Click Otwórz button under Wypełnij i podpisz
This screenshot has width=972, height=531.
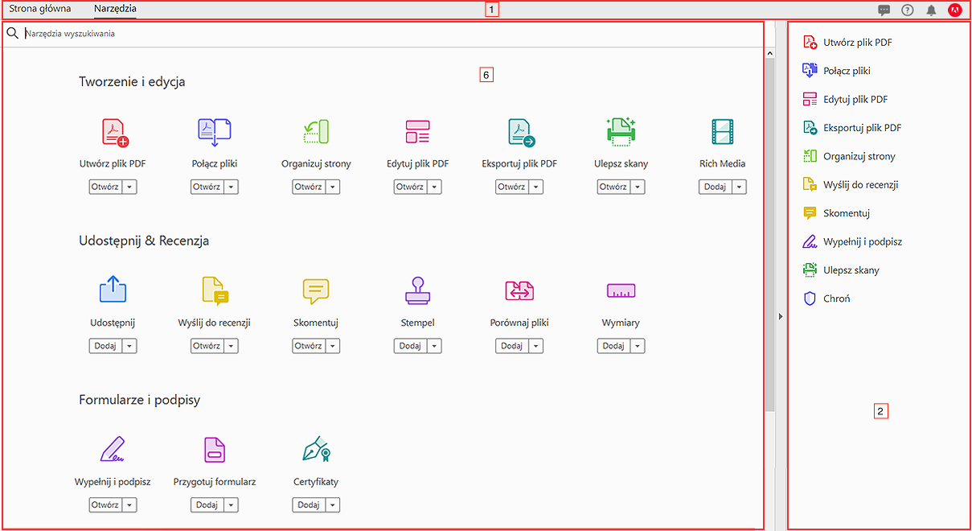coord(104,505)
